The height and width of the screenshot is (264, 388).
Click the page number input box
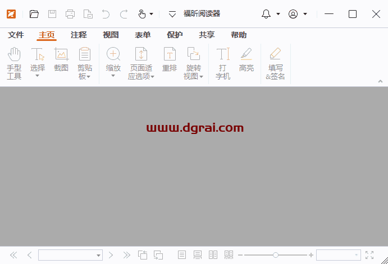pos(66,255)
